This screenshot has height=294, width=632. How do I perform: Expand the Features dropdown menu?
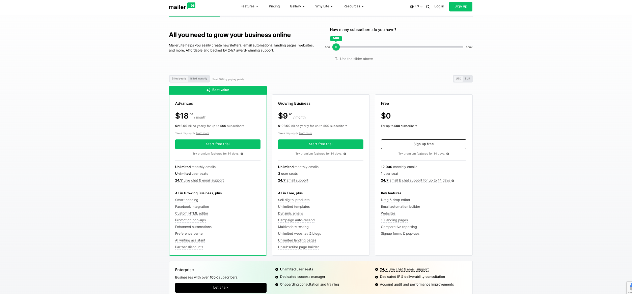(x=249, y=6)
